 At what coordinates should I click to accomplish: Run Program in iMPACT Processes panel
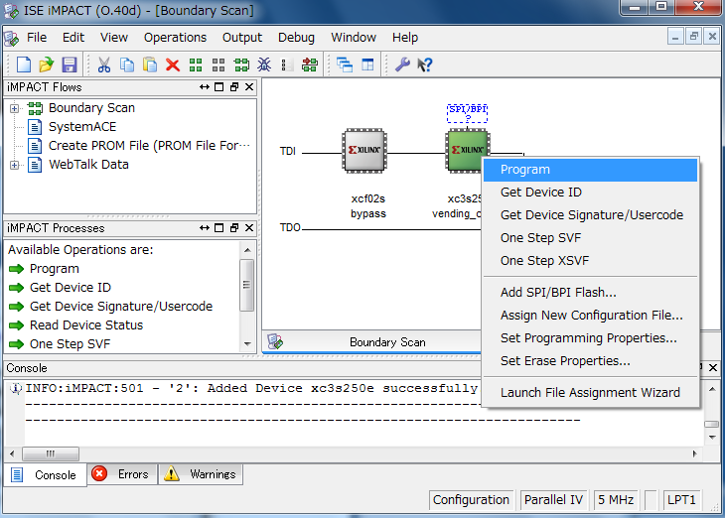pyautogui.click(x=54, y=269)
